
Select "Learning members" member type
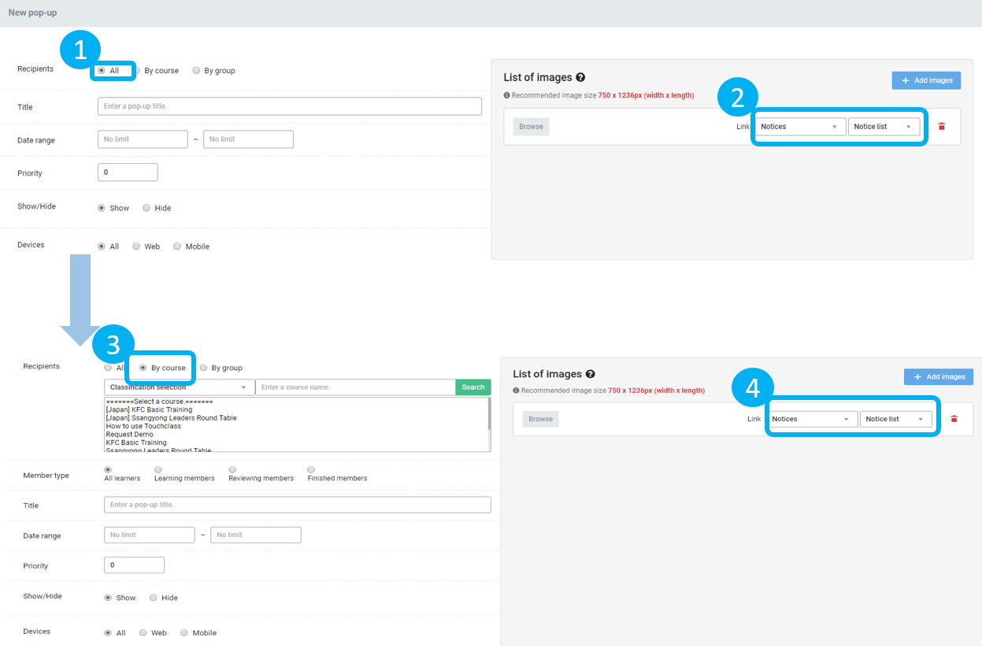[x=156, y=471]
